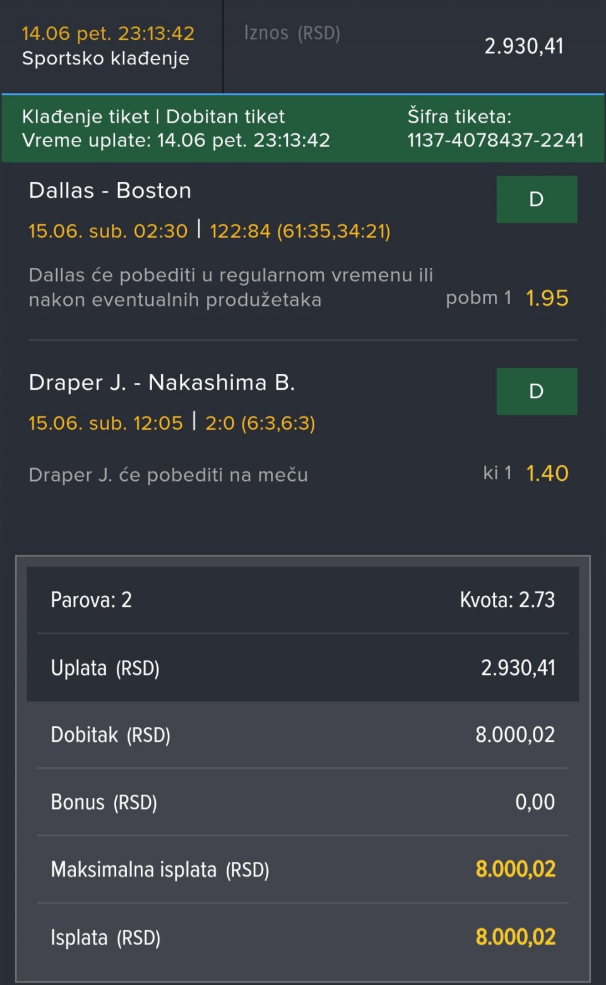Screen dimensions: 606x985
Task: Click the Dobitak (RSD) row label
Action: tap(110, 735)
